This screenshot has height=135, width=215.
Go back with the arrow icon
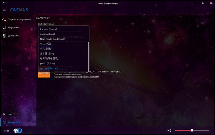[x=4, y=3]
